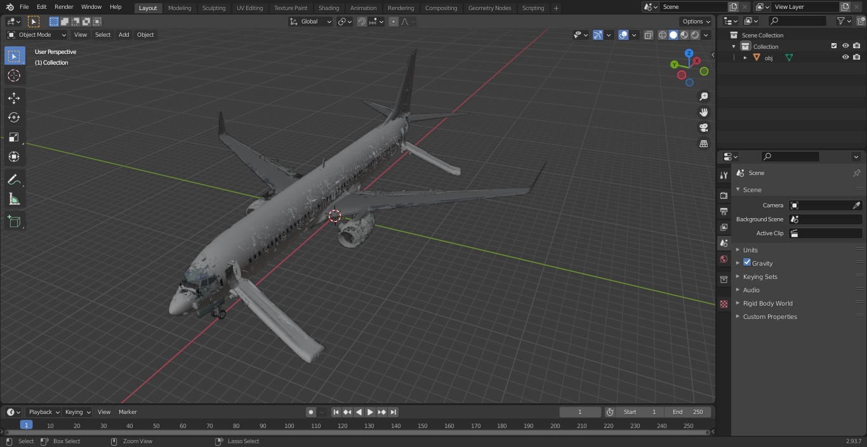867x447 pixels.
Task: Switch to the UV Editing workspace tab
Action: point(249,8)
